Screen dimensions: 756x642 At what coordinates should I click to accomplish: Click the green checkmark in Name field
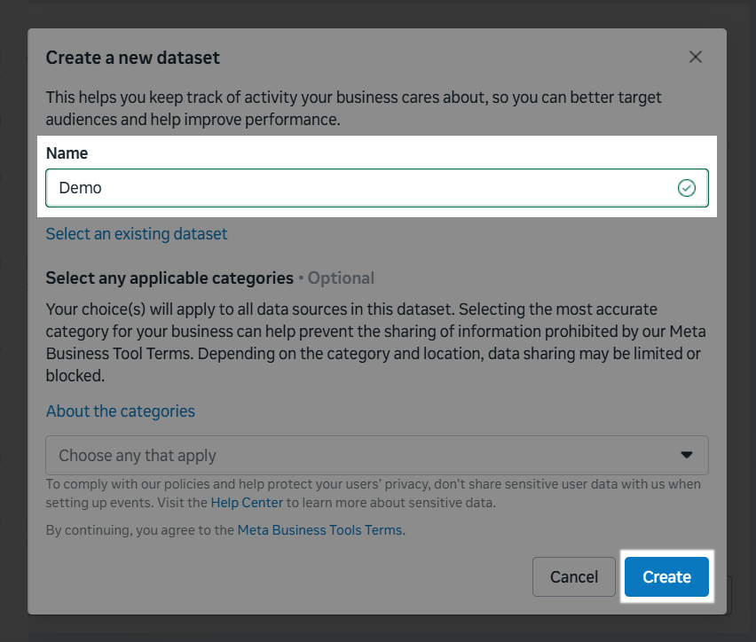pyautogui.click(x=686, y=188)
